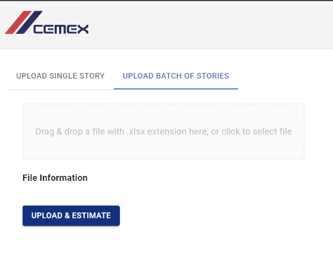Click the CEMEX logo in the header
The height and width of the screenshot is (276, 333).
point(47,22)
